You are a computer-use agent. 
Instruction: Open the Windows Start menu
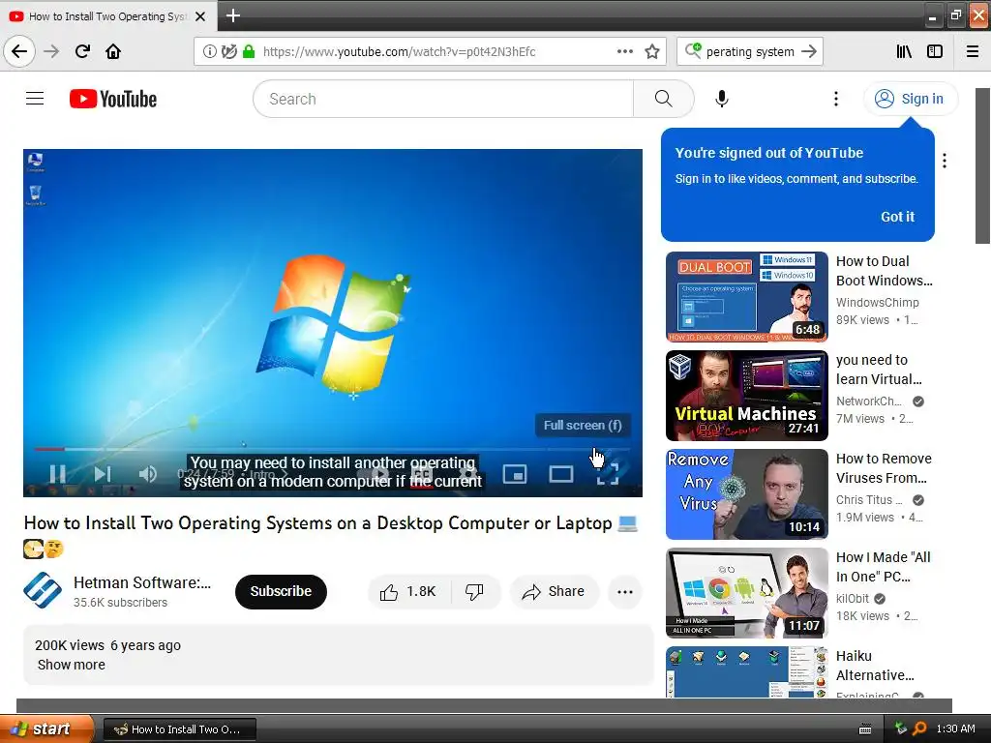pyautogui.click(x=46, y=728)
